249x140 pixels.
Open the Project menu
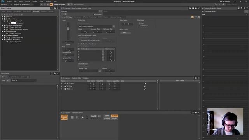9,1
